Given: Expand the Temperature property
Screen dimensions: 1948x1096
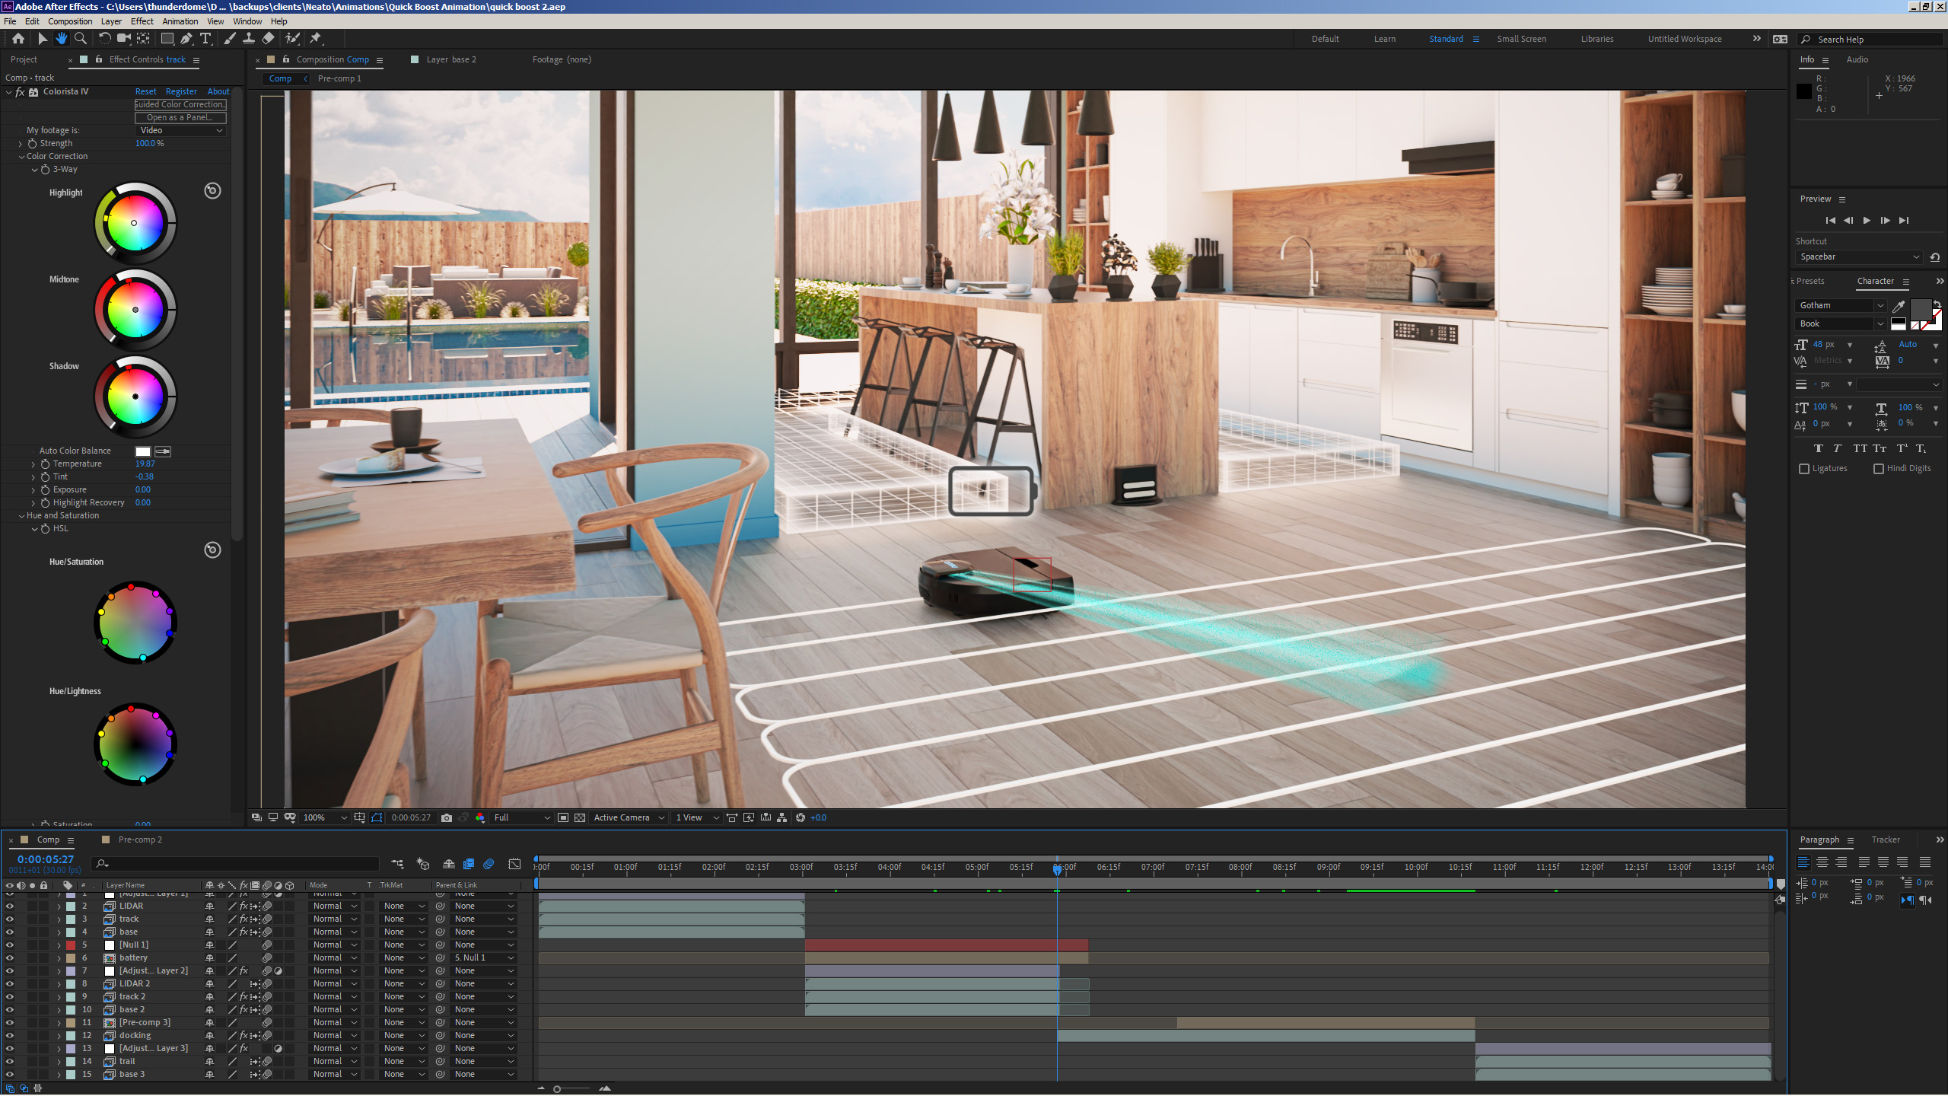Looking at the screenshot, I should tap(33, 464).
